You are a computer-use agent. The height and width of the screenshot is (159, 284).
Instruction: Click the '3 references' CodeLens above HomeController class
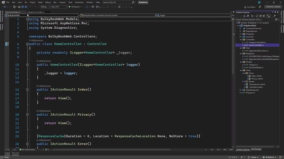pyautogui.click(x=36, y=40)
